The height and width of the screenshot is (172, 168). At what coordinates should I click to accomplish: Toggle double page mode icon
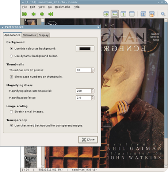coord(143,14)
